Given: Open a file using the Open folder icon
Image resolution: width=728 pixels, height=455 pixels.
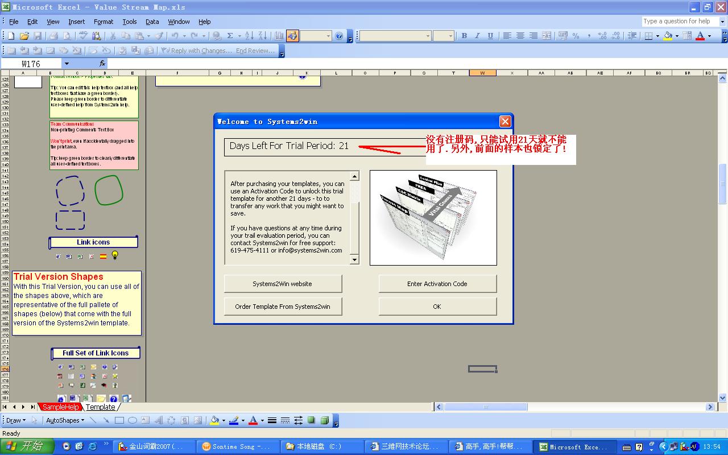Looking at the screenshot, I should coord(24,36).
